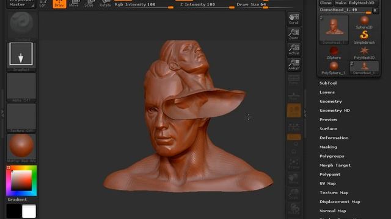This screenshot has width=391, height=219.
Task: Open the Texture Map section
Action: point(334,193)
